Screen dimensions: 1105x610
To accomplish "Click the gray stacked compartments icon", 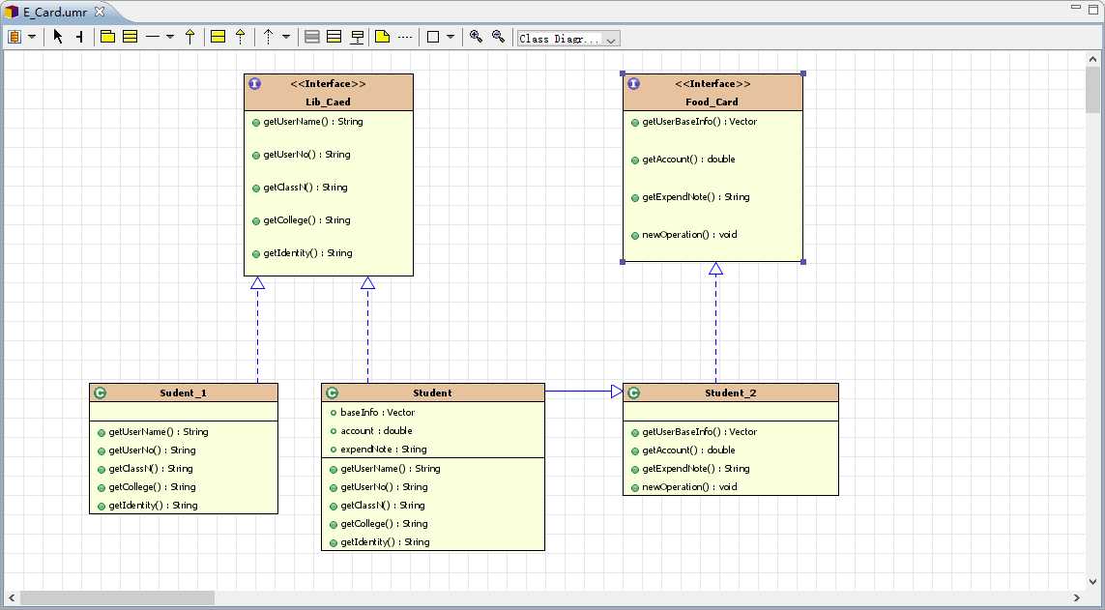I will [x=312, y=37].
